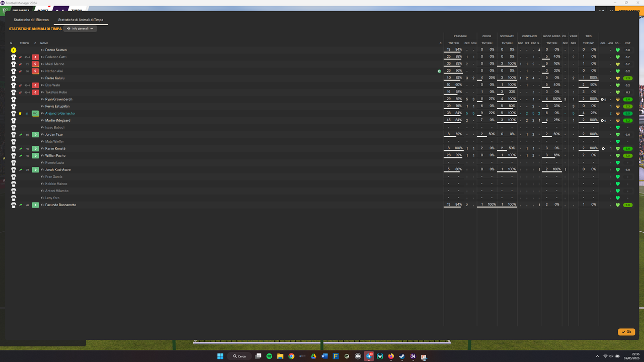Open the Windows Start menu
Image resolution: width=644 pixels, height=362 pixels.
(x=220, y=356)
